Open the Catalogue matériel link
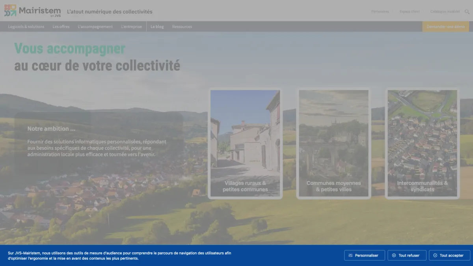Screen dimensions: 473x266 point(445,12)
